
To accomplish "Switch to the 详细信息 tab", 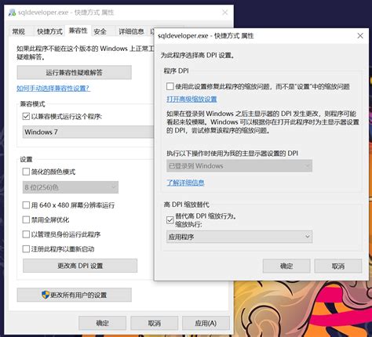I will (x=131, y=31).
